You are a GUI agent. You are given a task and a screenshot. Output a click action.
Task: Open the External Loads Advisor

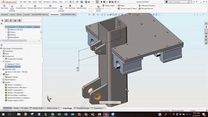(35, 7)
